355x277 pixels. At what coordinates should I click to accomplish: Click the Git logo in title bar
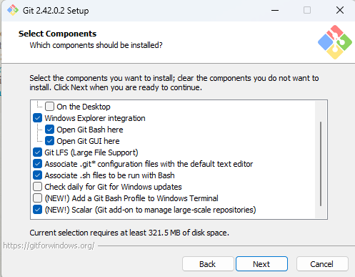tap(13, 10)
